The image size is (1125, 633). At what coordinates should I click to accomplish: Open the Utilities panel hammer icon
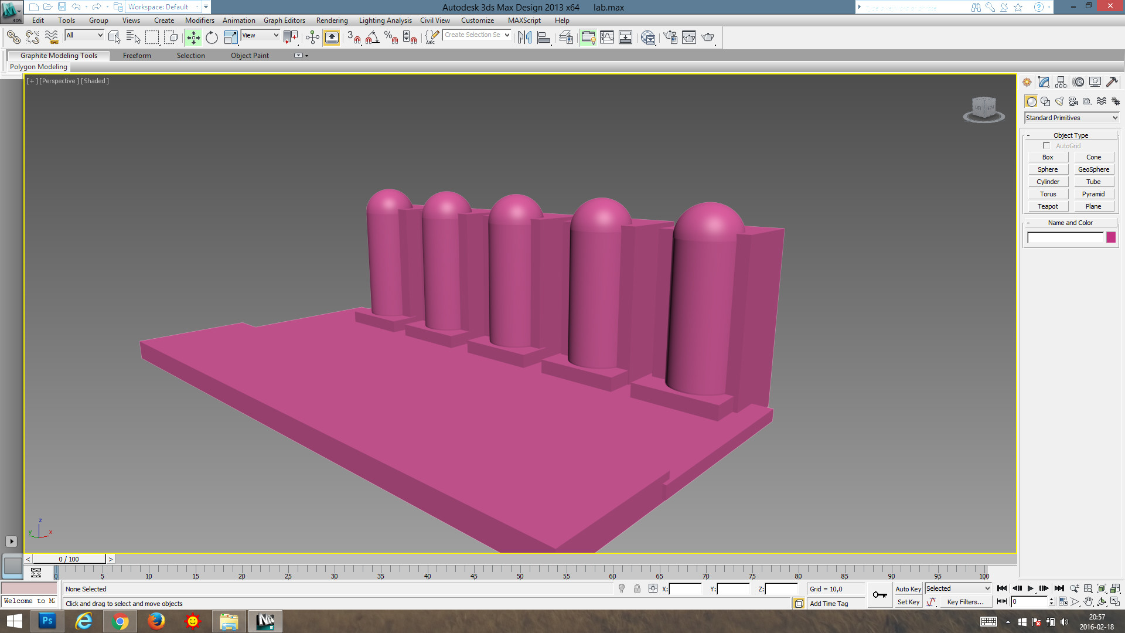[1112, 82]
